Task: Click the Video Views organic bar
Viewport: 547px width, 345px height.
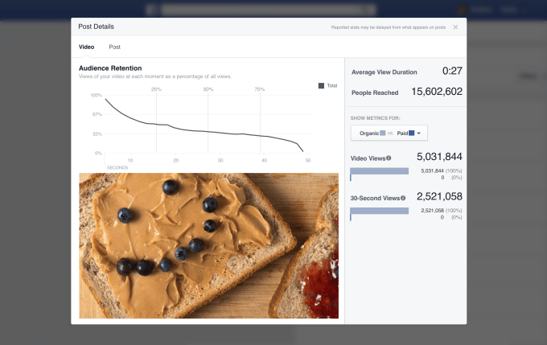Action: click(379, 171)
